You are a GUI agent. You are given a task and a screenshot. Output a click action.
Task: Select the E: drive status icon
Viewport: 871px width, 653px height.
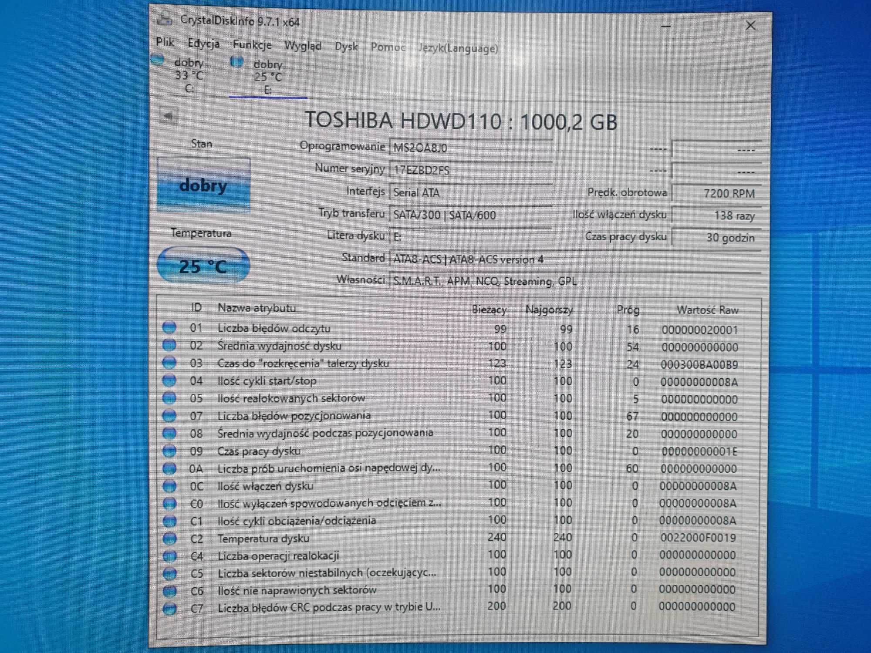point(237,61)
